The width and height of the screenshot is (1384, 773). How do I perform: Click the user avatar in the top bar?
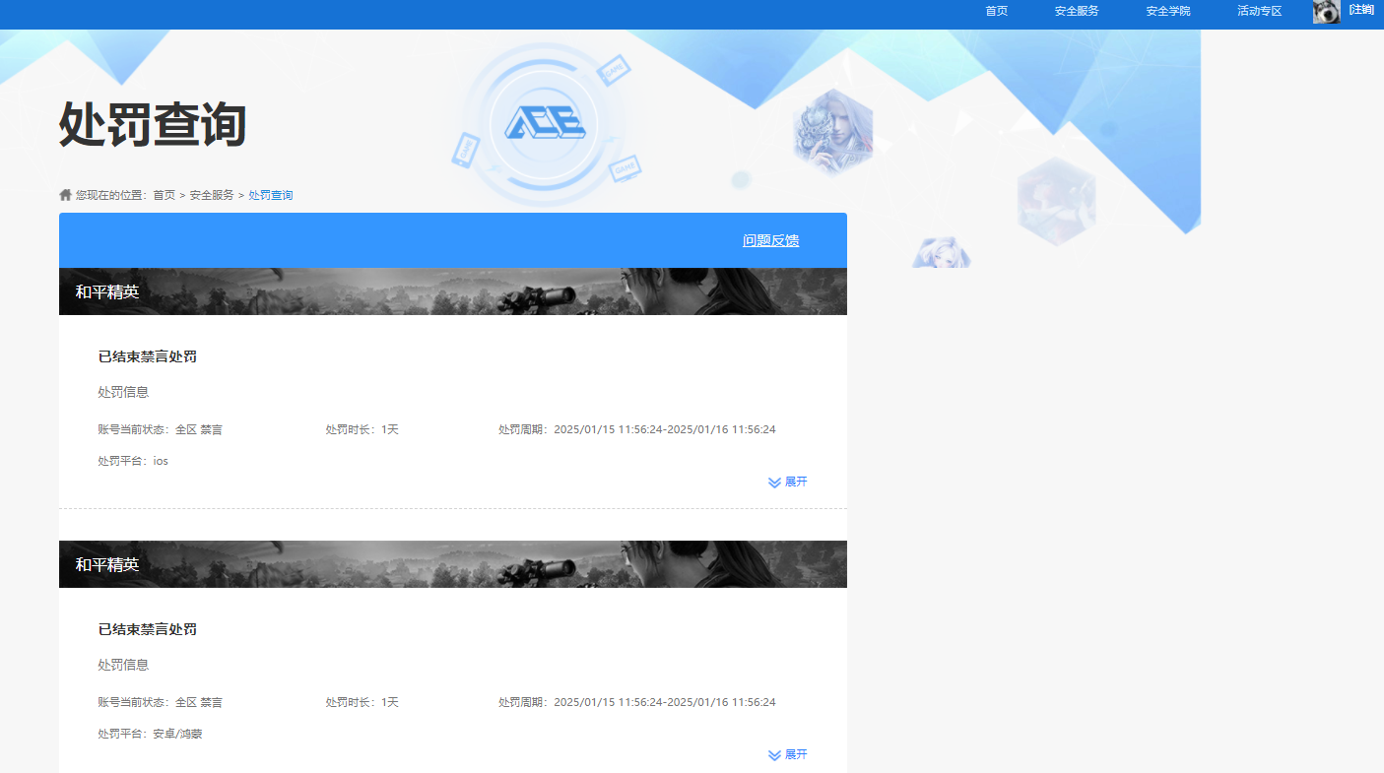tap(1326, 11)
